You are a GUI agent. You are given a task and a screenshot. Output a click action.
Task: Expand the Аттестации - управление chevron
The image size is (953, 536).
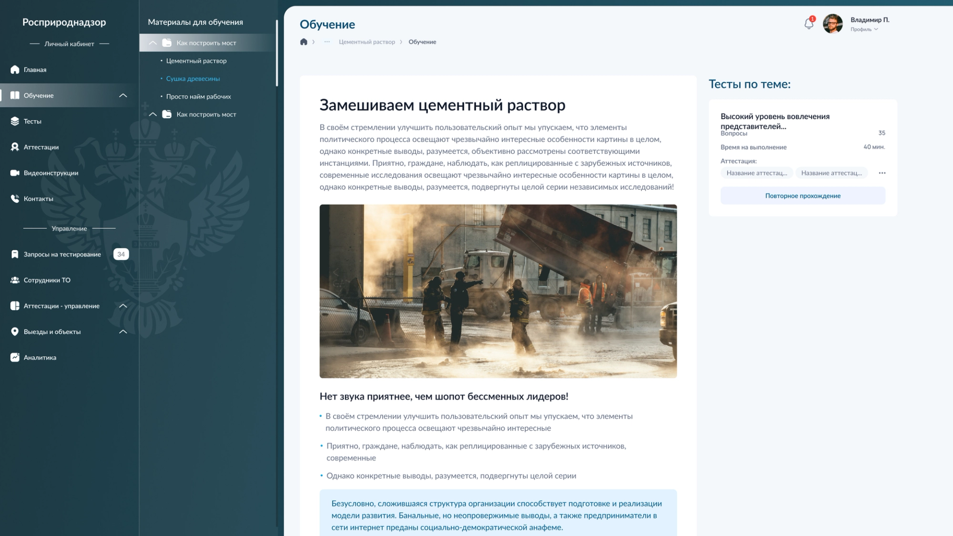pos(123,306)
